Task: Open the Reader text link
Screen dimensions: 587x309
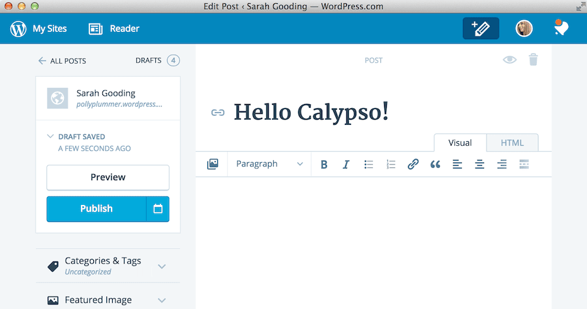Action: [x=125, y=29]
